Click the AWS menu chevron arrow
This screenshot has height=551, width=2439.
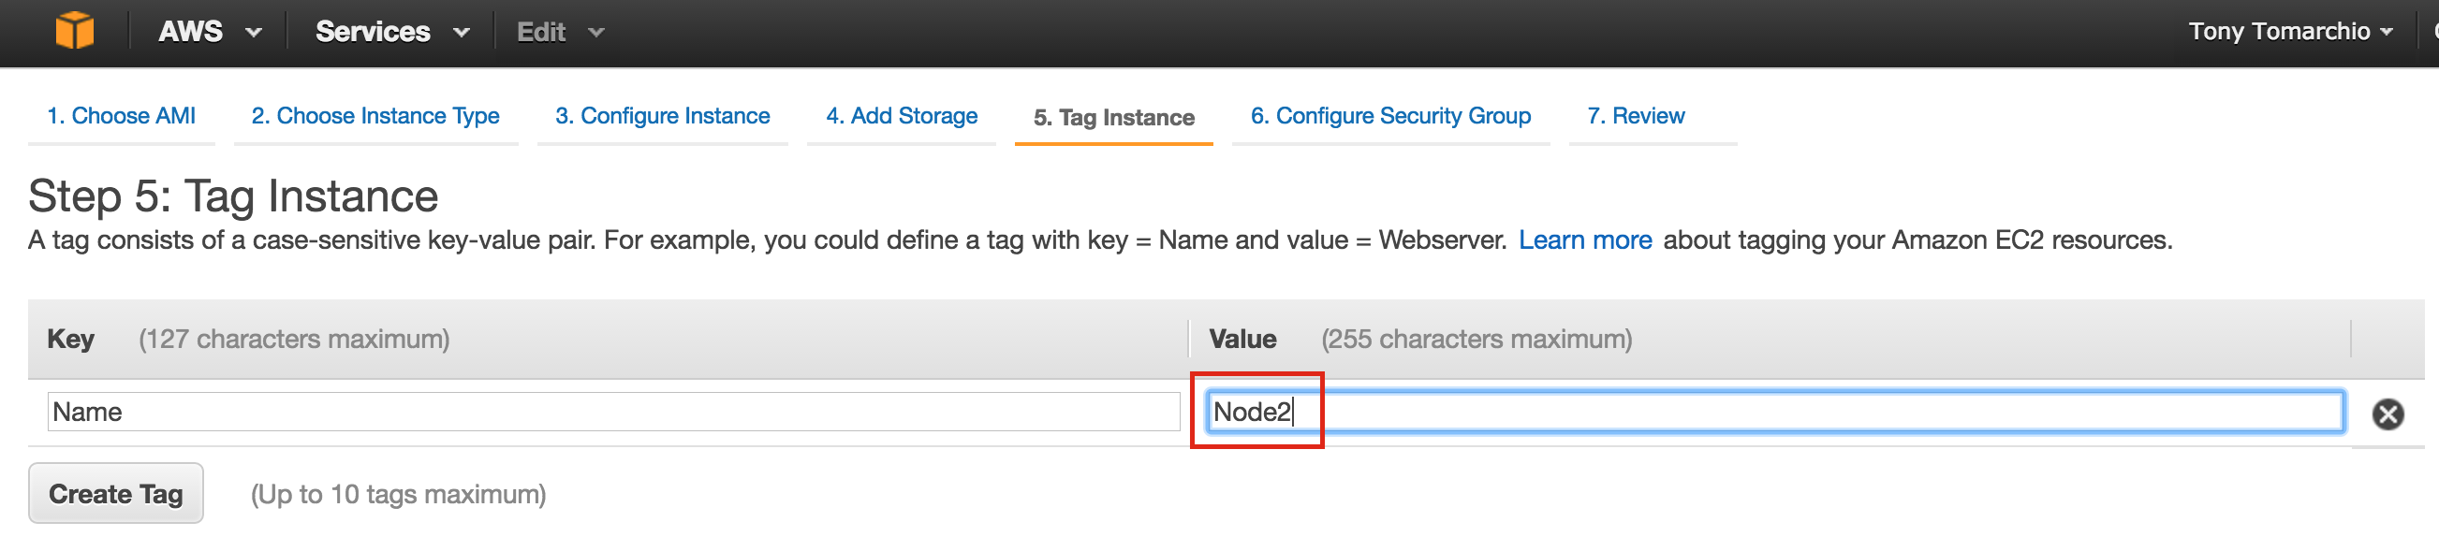(x=253, y=33)
